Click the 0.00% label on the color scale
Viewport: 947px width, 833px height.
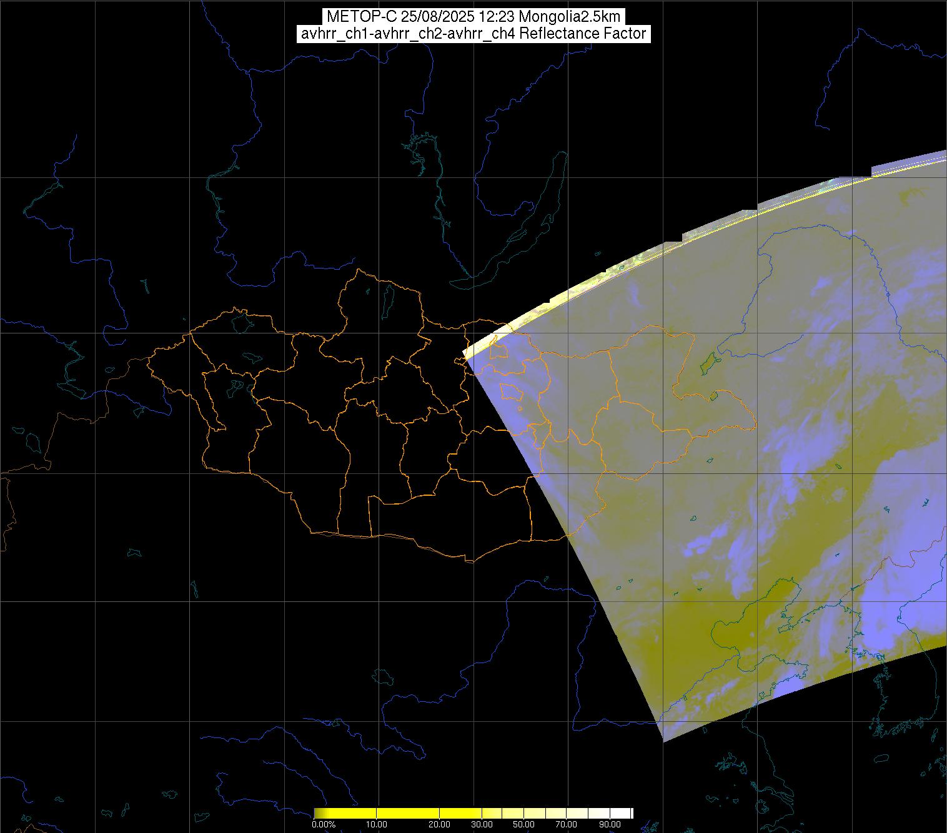[x=324, y=824]
